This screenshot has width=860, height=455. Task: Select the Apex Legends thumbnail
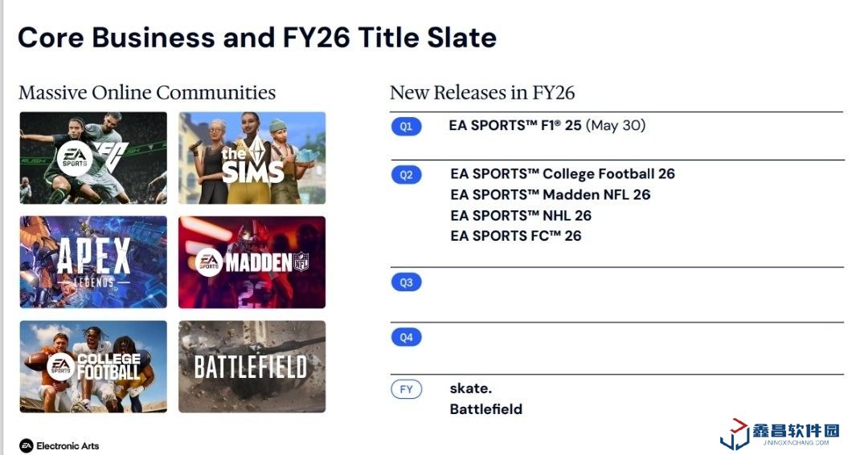coord(93,262)
